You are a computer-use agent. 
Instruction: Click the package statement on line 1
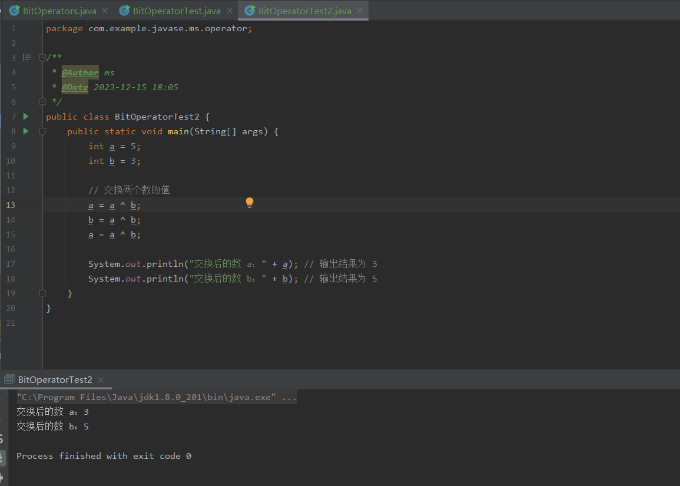coord(149,29)
